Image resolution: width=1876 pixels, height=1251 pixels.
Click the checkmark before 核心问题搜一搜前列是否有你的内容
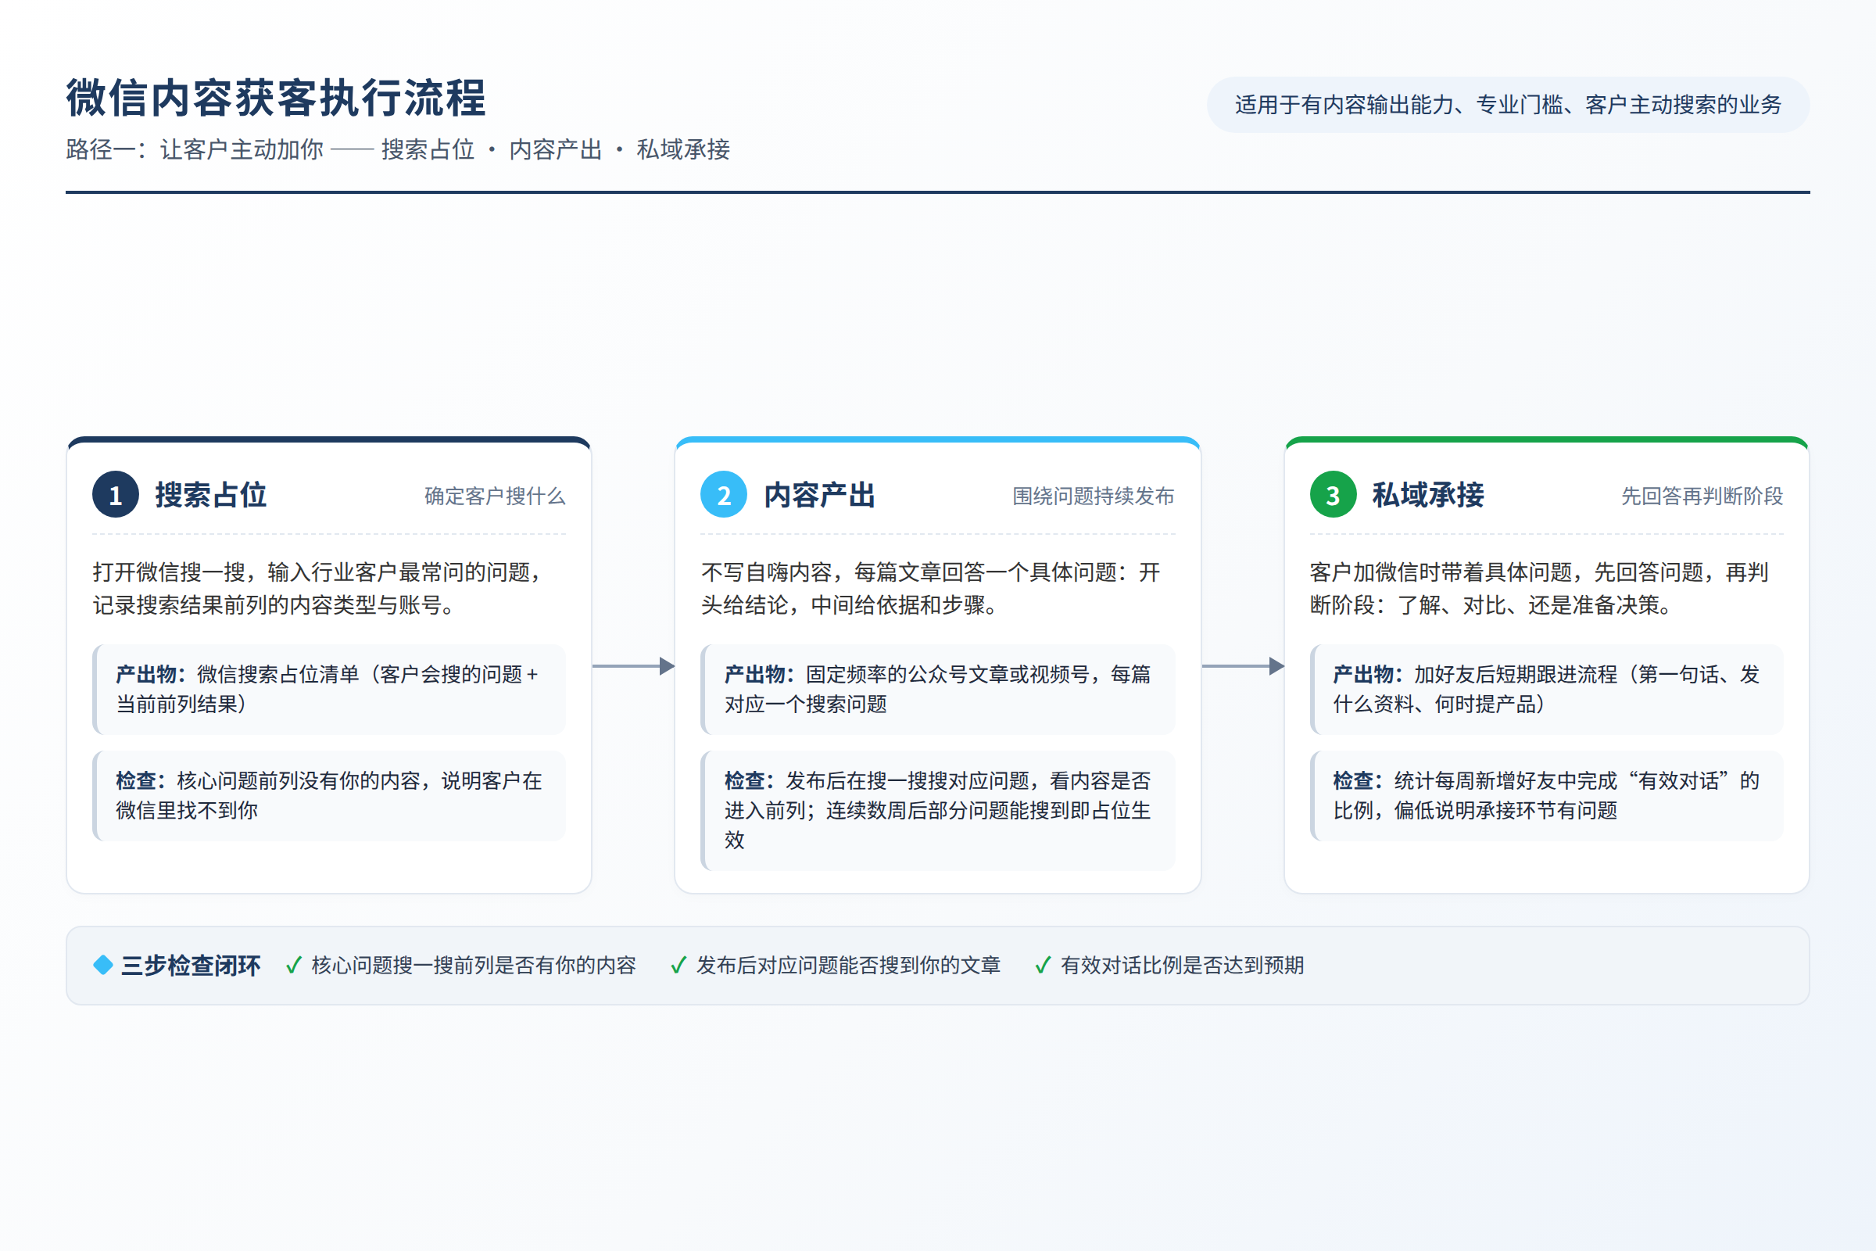(x=294, y=966)
